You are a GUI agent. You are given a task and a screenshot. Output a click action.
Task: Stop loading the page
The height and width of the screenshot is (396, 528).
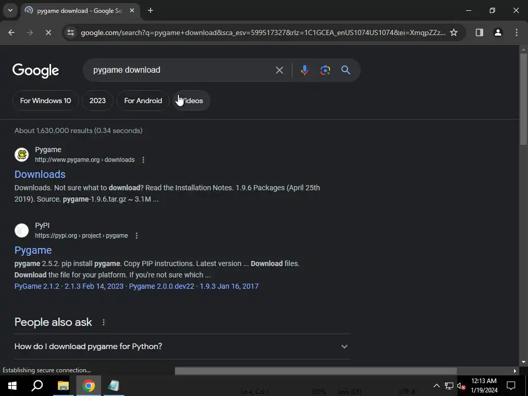[x=48, y=32]
